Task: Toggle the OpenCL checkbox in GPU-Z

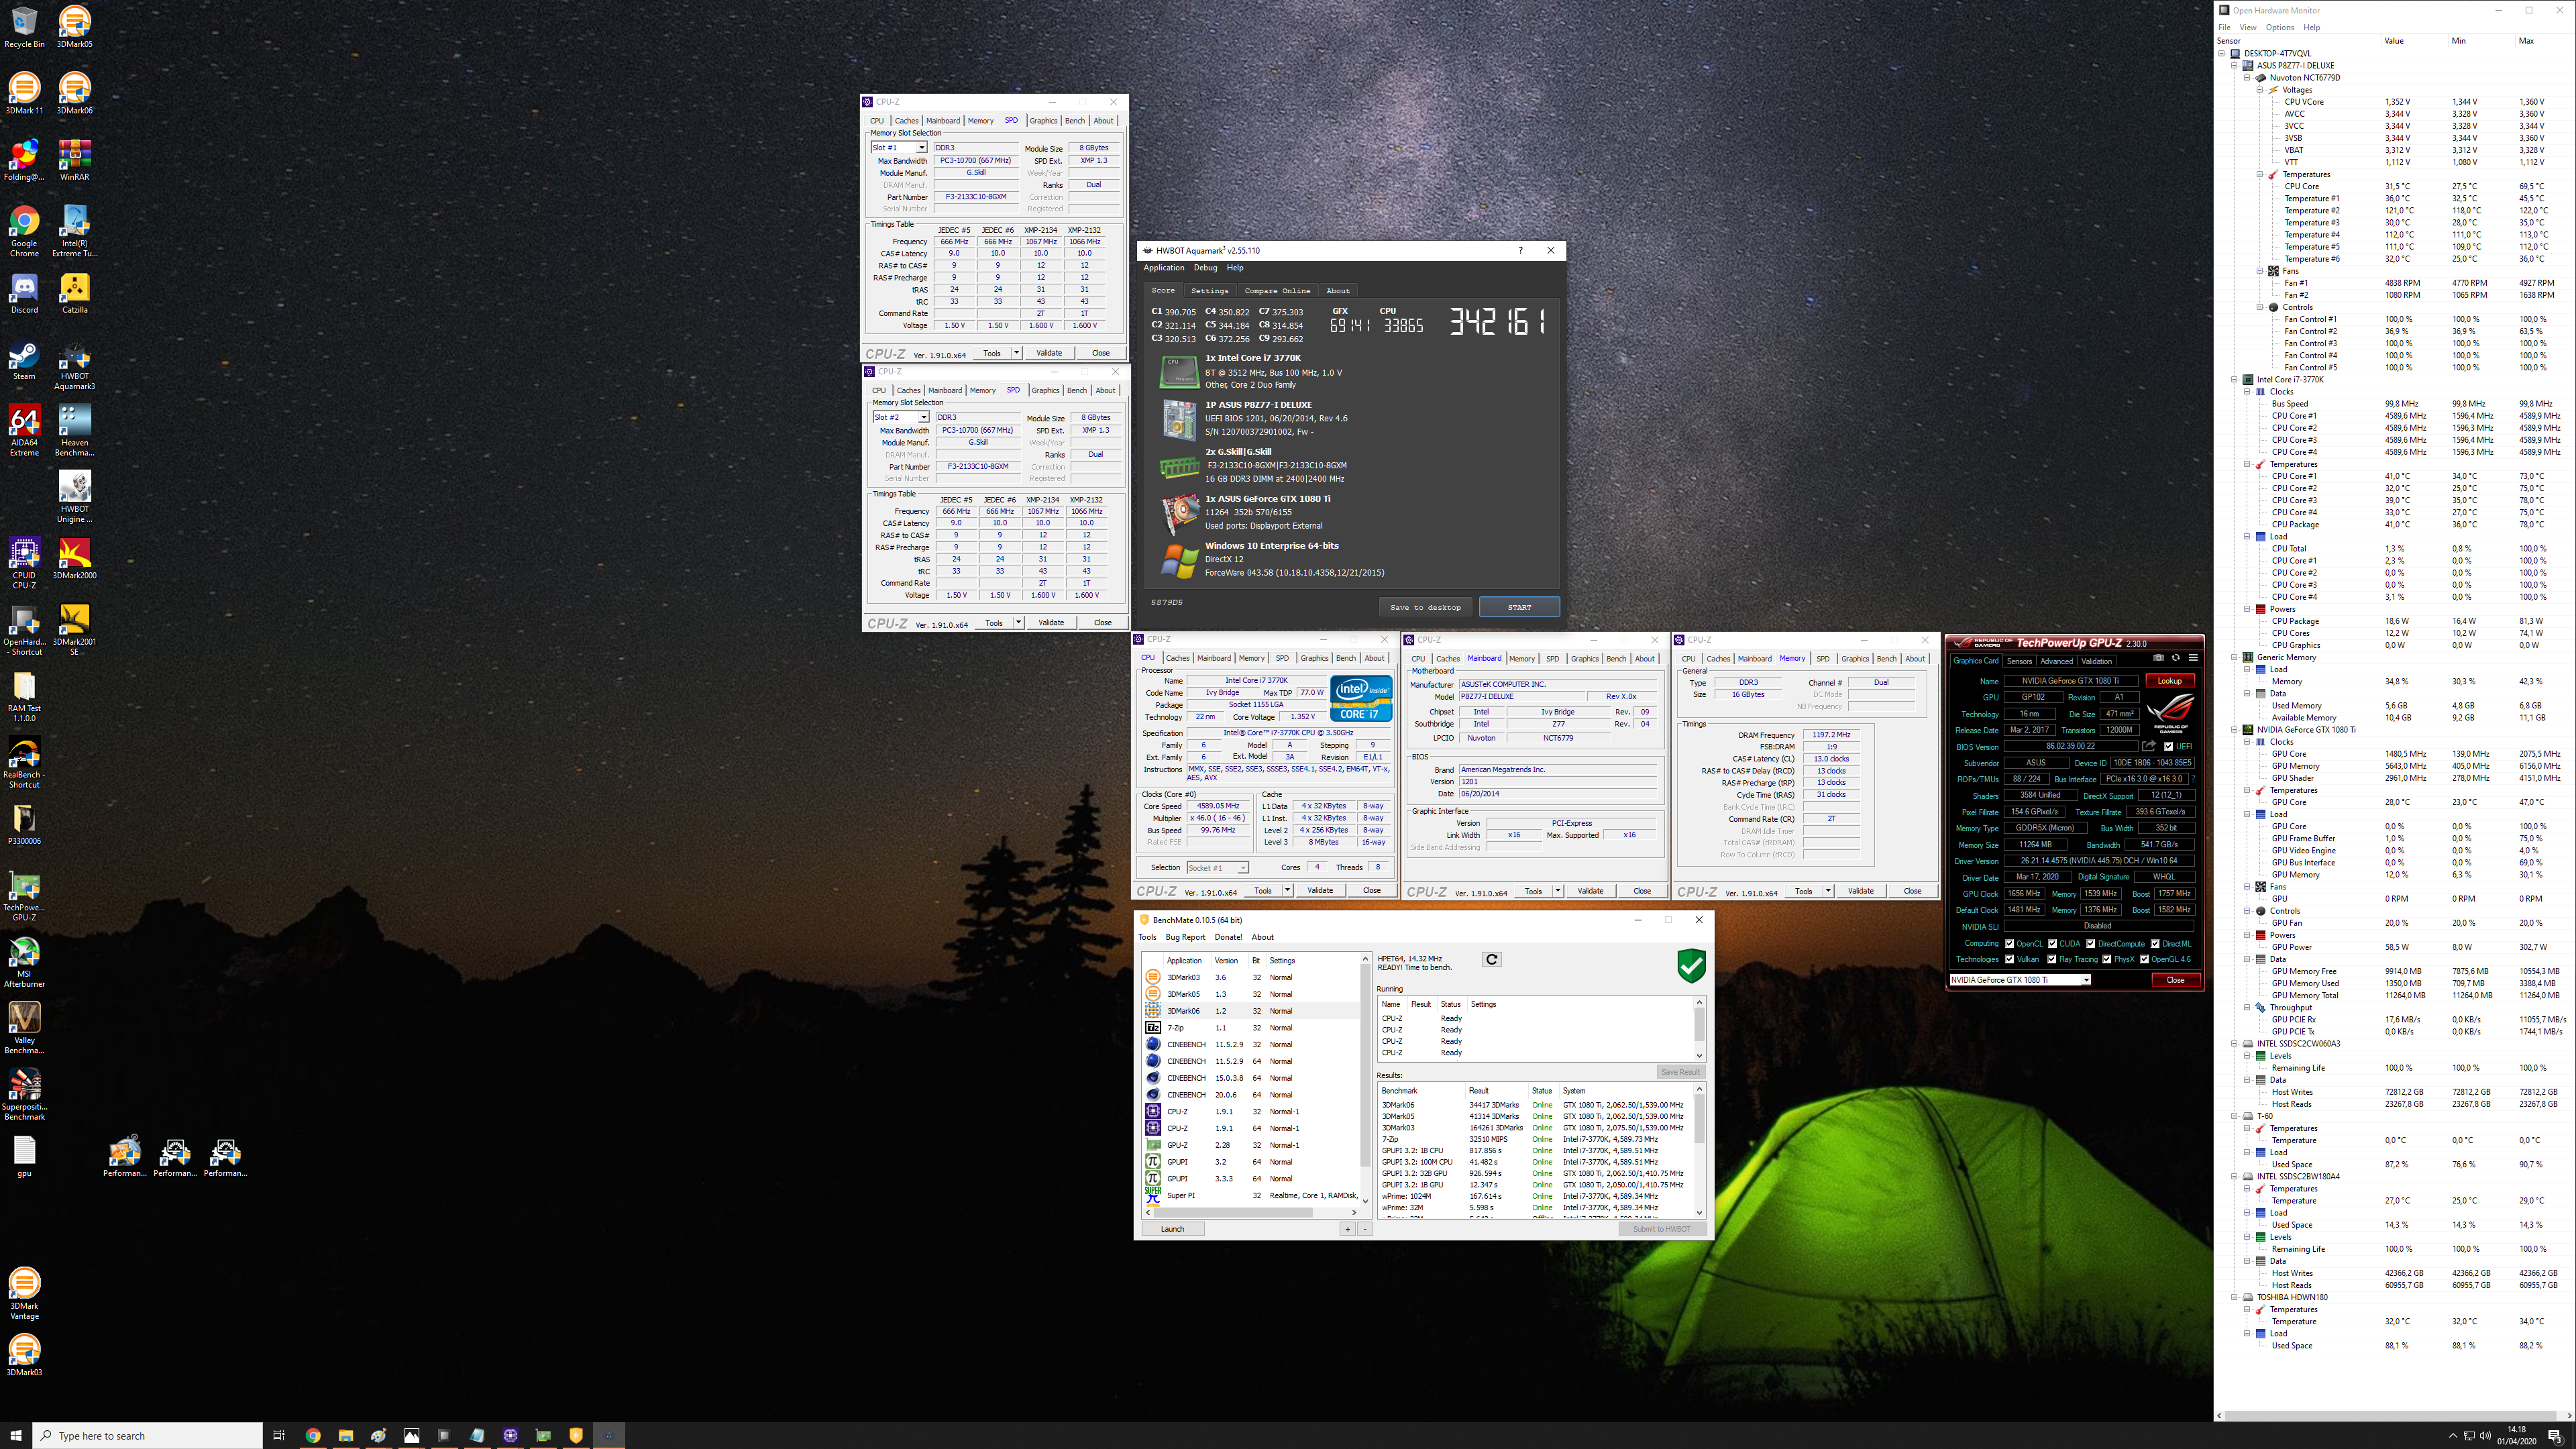Action: point(2009,943)
